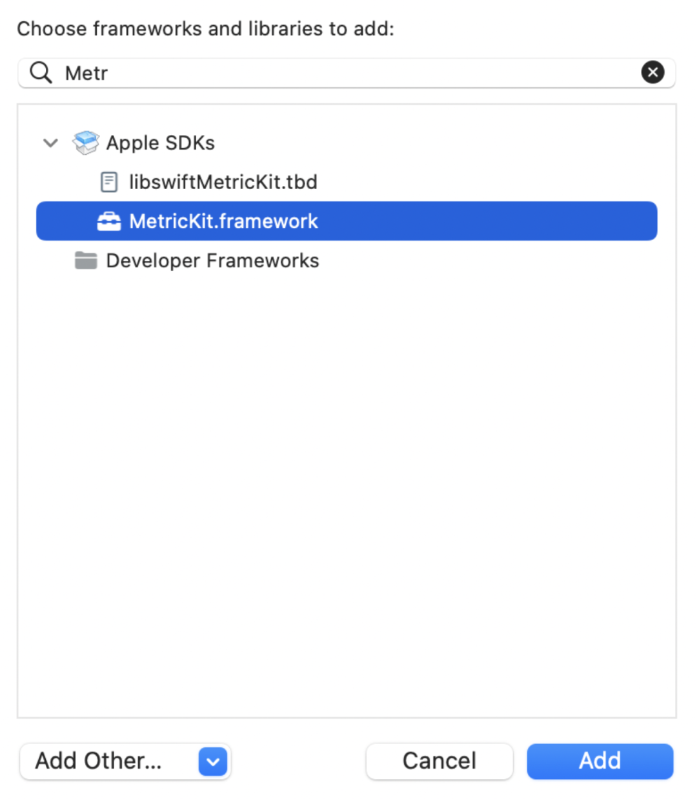Click the clear search icon
This screenshot has height=799, width=697.
(653, 72)
